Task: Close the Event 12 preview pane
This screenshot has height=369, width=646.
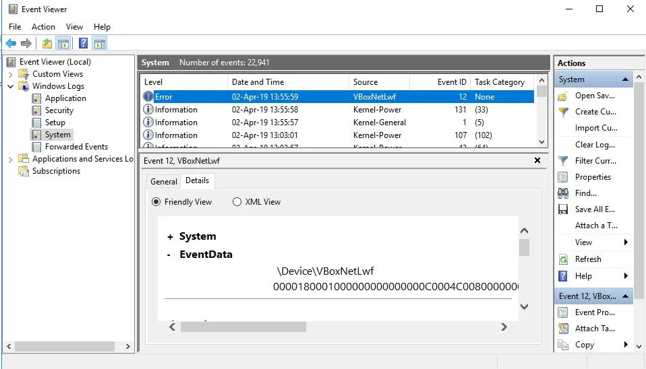Action: click(537, 160)
